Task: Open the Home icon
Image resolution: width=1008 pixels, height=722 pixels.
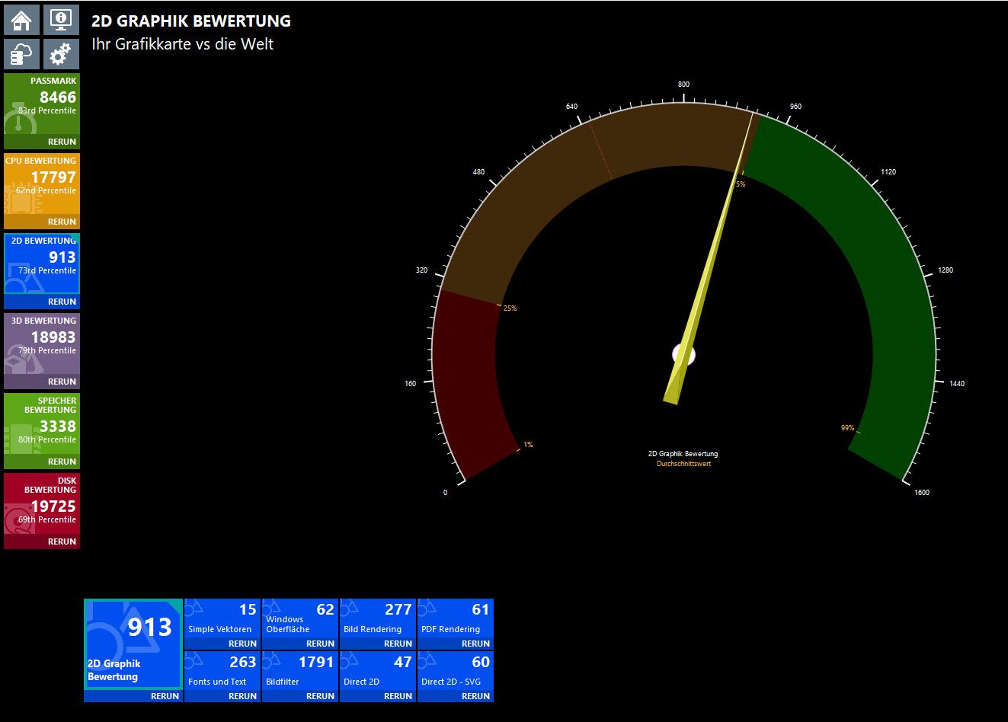Action: [22, 20]
